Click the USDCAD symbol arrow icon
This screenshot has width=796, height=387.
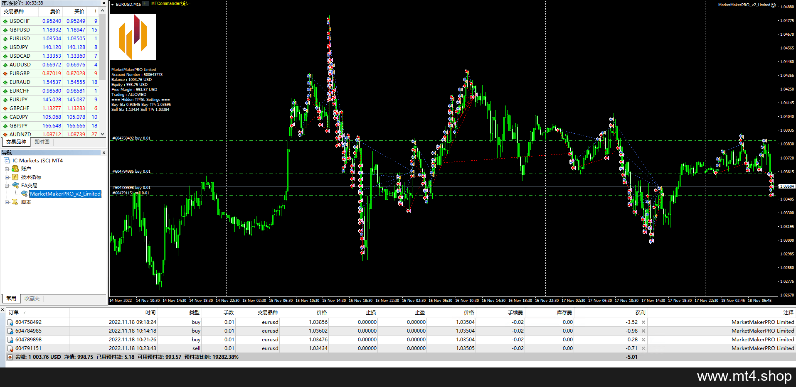(5, 56)
